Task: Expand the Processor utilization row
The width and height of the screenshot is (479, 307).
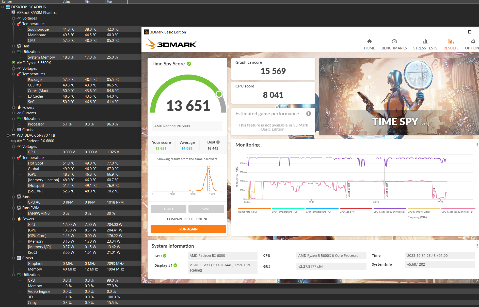Action: pyautogui.click(x=19, y=124)
